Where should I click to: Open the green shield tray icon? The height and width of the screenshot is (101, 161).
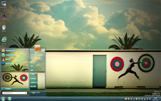click(137, 99)
